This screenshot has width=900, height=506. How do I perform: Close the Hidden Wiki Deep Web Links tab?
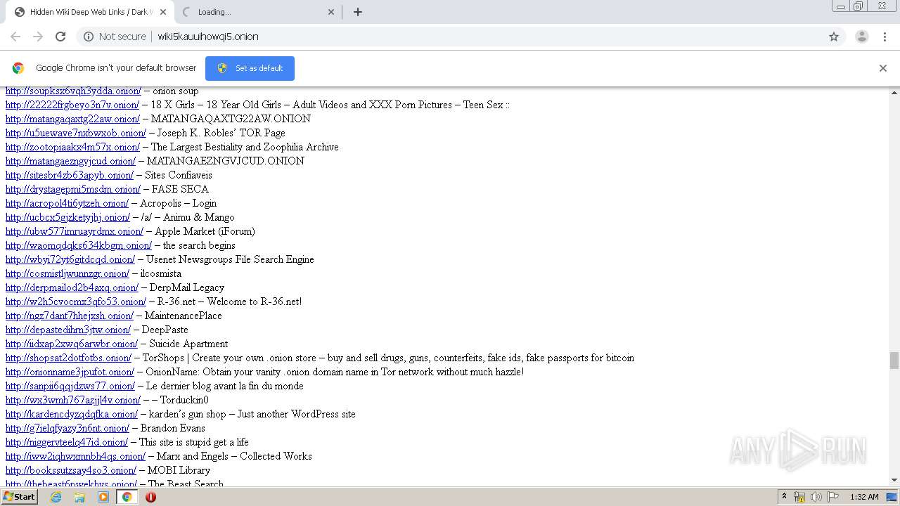(163, 12)
